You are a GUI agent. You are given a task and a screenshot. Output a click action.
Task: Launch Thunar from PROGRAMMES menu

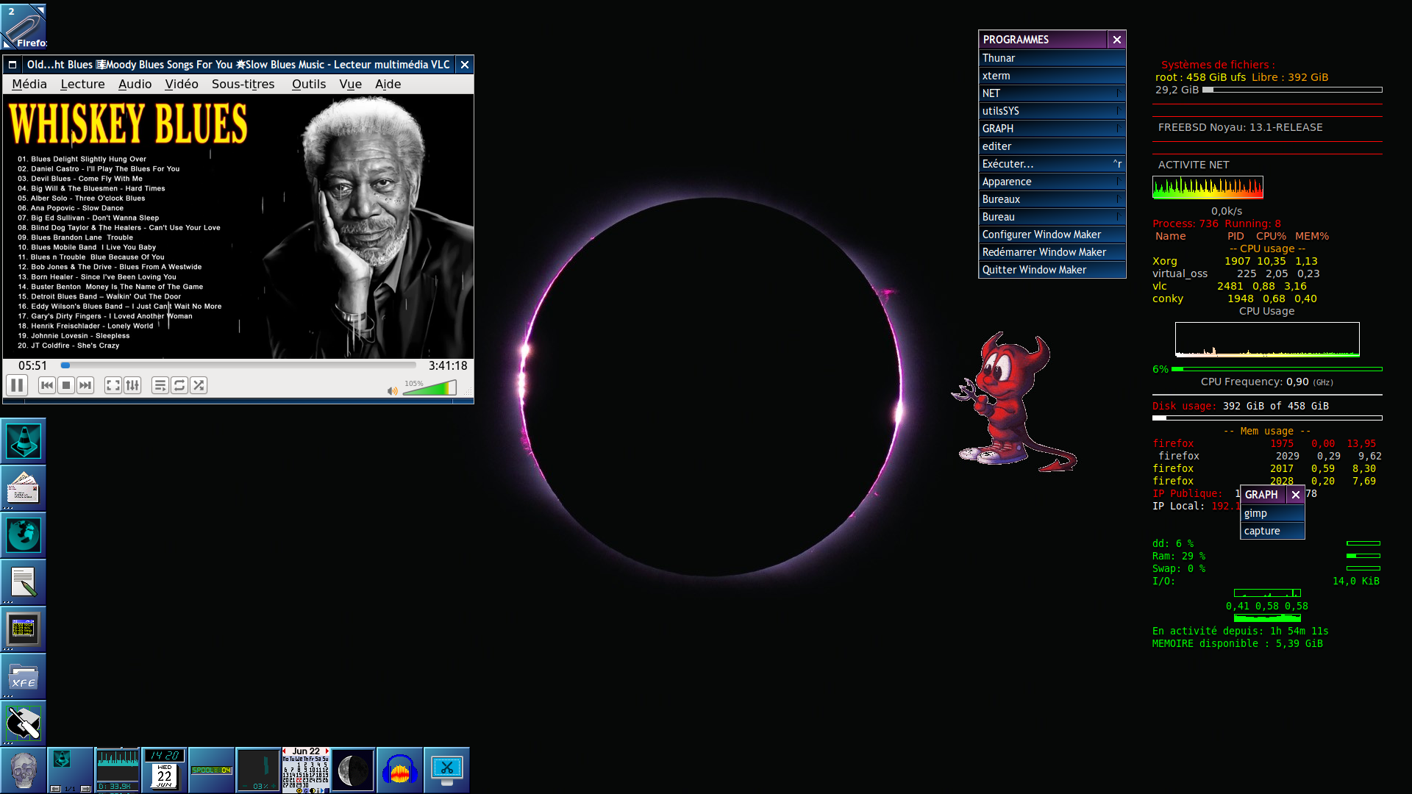point(1052,58)
